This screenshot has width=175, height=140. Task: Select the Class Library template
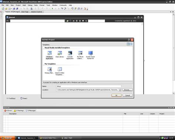coord(60,54)
